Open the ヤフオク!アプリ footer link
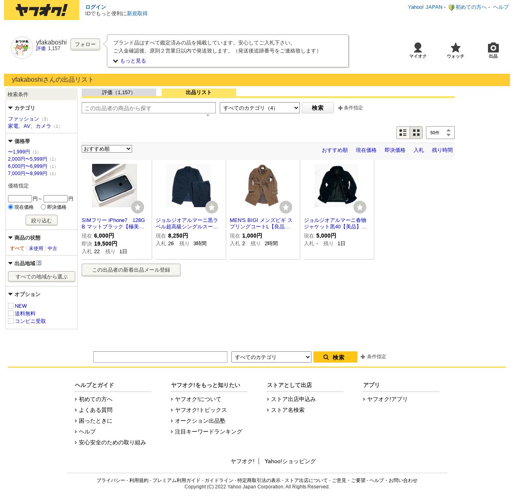The height and width of the screenshot is (498, 514). 387,399
